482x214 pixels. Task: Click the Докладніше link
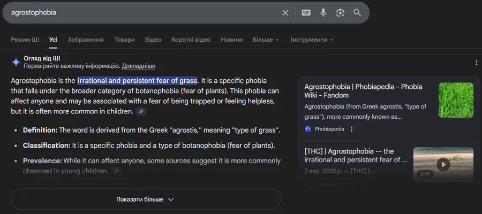click(x=138, y=66)
